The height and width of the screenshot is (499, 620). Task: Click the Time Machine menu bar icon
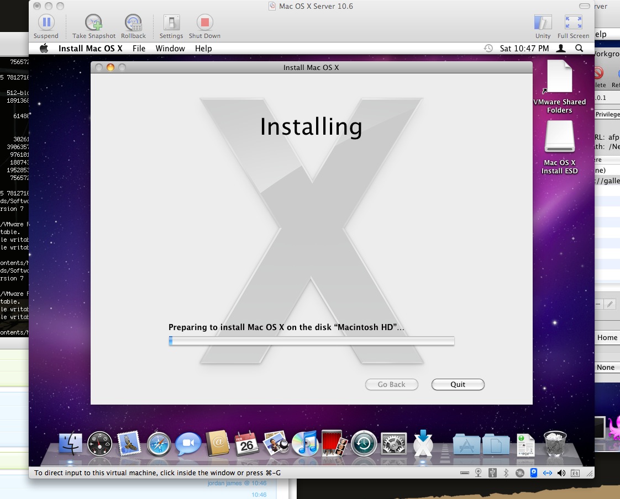488,48
